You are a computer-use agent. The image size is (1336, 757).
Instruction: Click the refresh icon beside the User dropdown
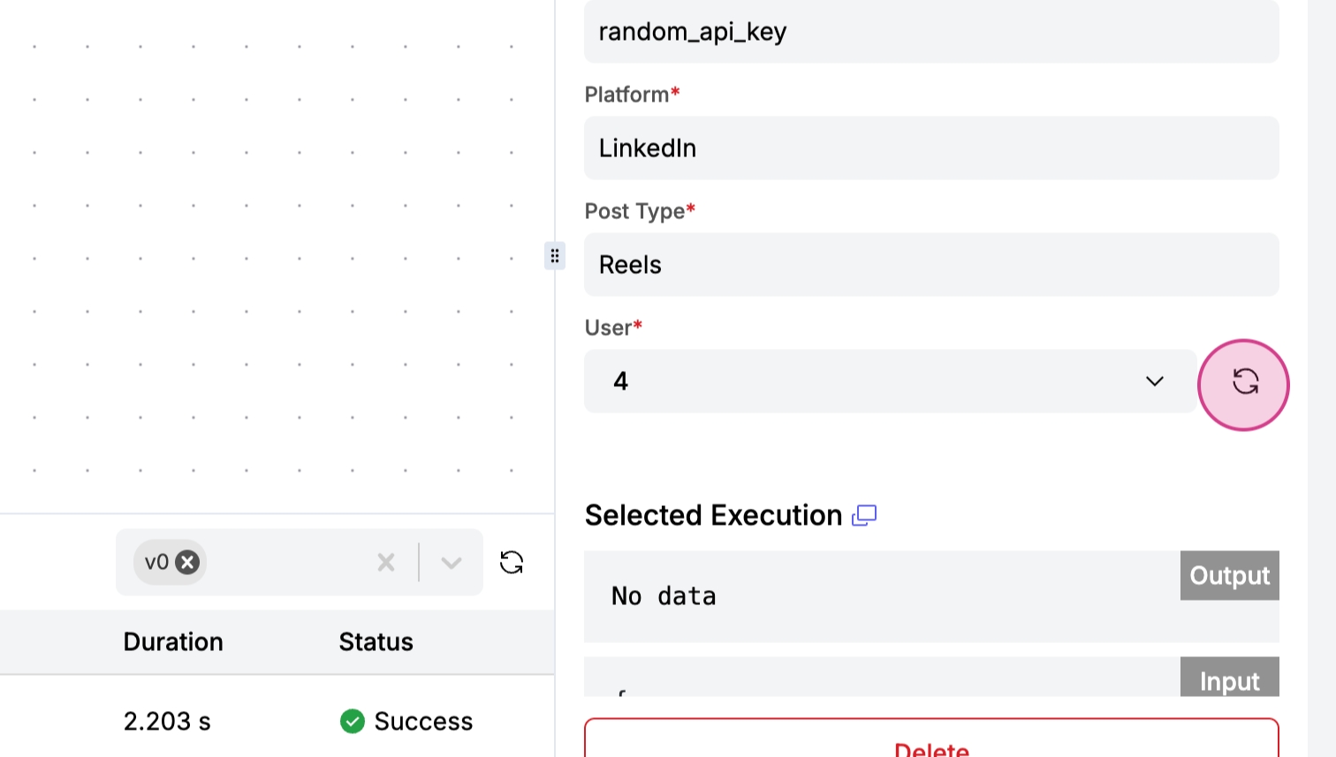pyautogui.click(x=1244, y=383)
